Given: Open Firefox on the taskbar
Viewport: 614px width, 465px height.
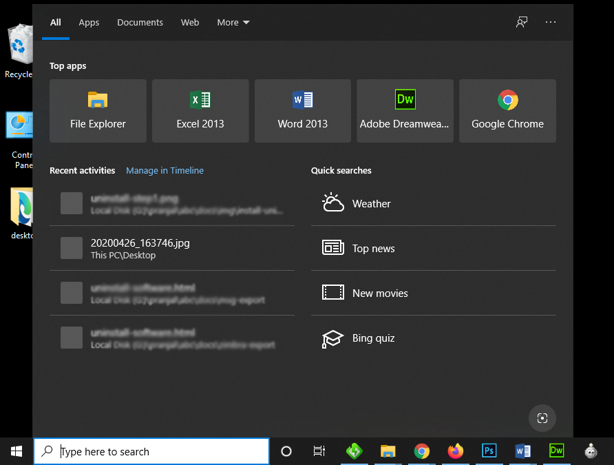Looking at the screenshot, I should point(456,451).
